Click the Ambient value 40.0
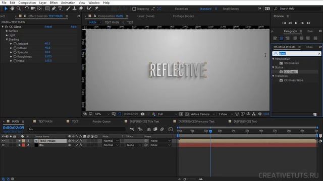 [x=47, y=44]
